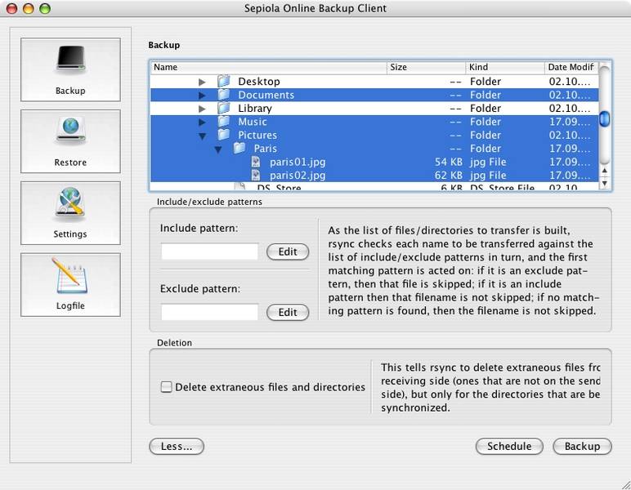The height and width of the screenshot is (490, 631).
Task: Enable Delete extraneous files and directories checkbox
Action: 166,387
